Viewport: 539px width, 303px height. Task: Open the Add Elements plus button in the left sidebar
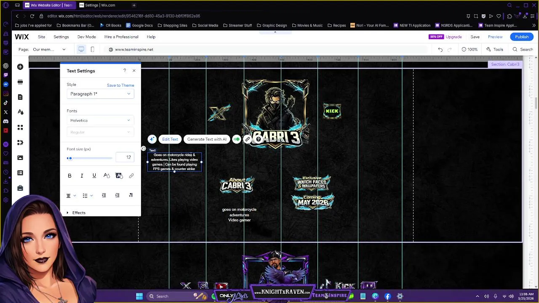[x=20, y=67]
